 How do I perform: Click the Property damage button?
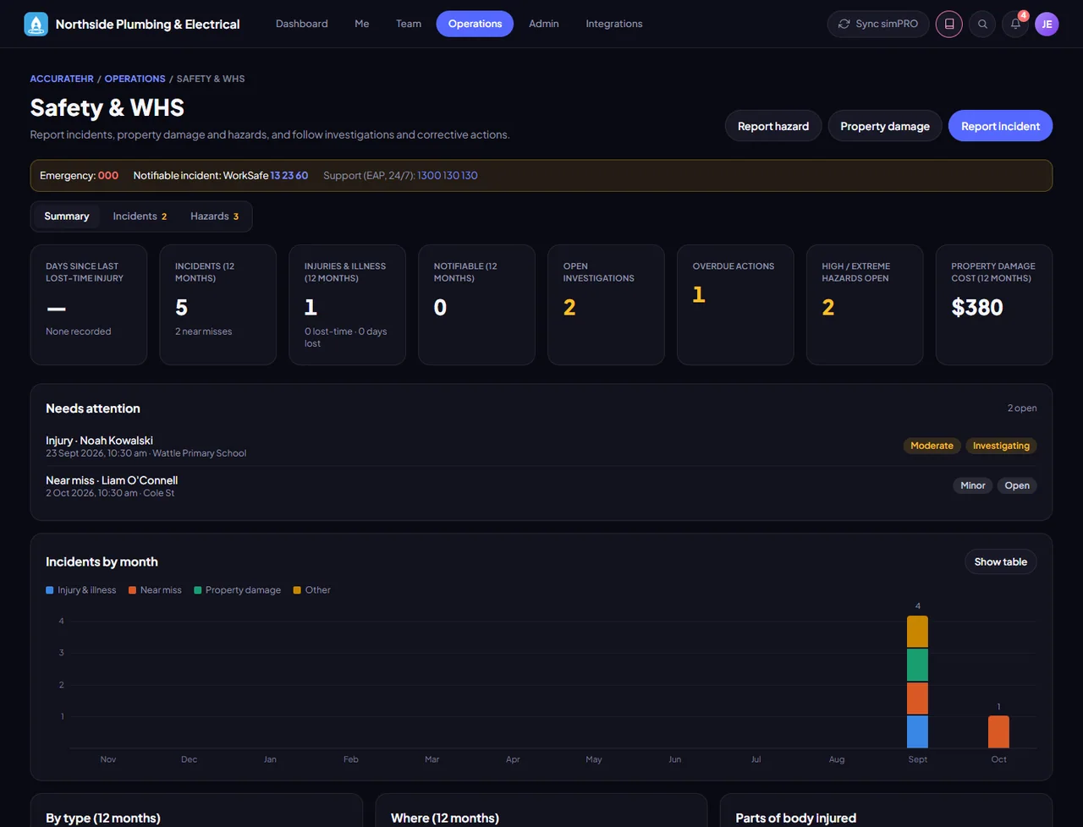pyautogui.click(x=885, y=126)
